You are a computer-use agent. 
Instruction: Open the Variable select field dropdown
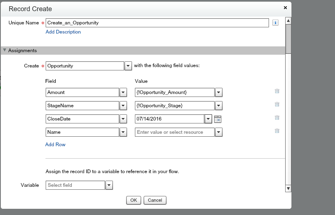click(109, 186)
